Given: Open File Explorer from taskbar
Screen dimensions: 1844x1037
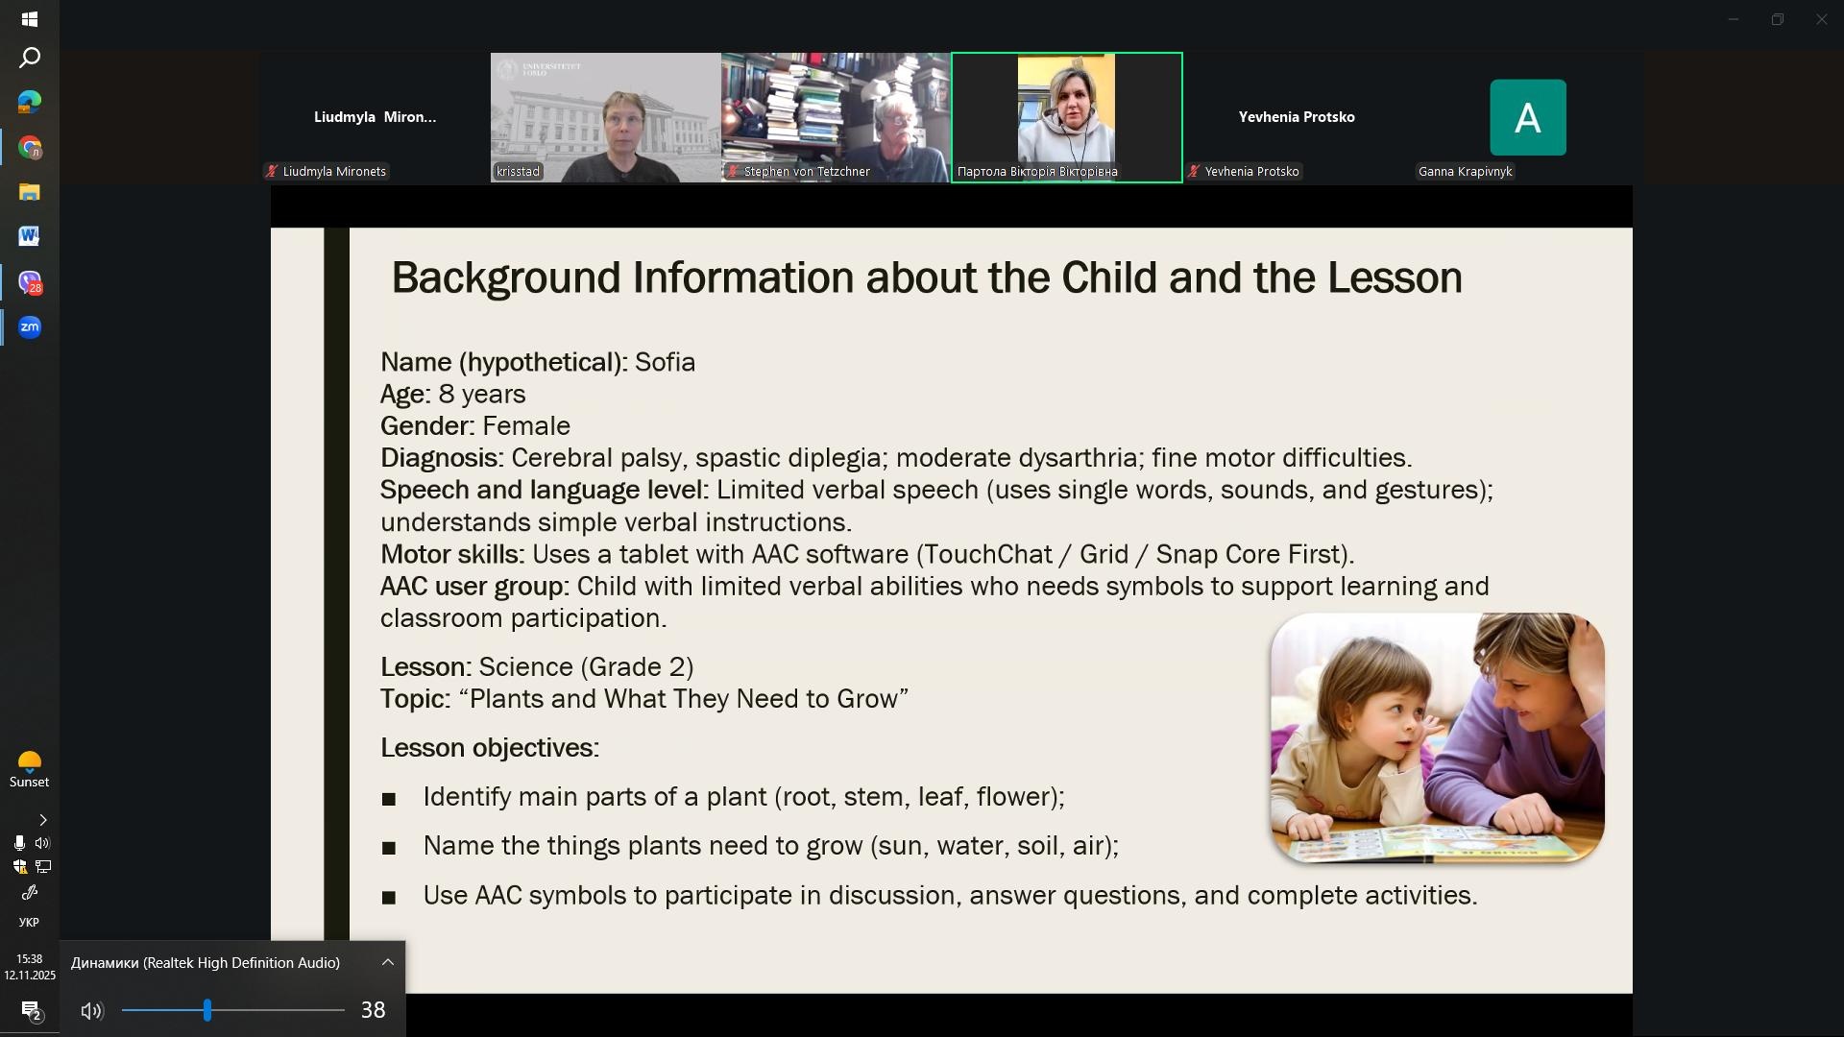Looking at the screenshot, I should click(x=29, y=192).
